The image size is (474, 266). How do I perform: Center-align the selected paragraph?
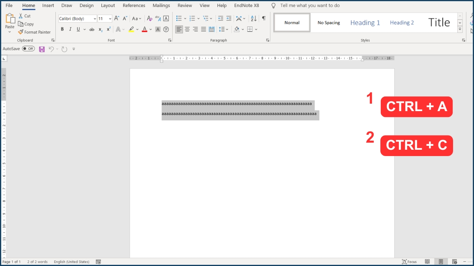(x=187, y=29)
